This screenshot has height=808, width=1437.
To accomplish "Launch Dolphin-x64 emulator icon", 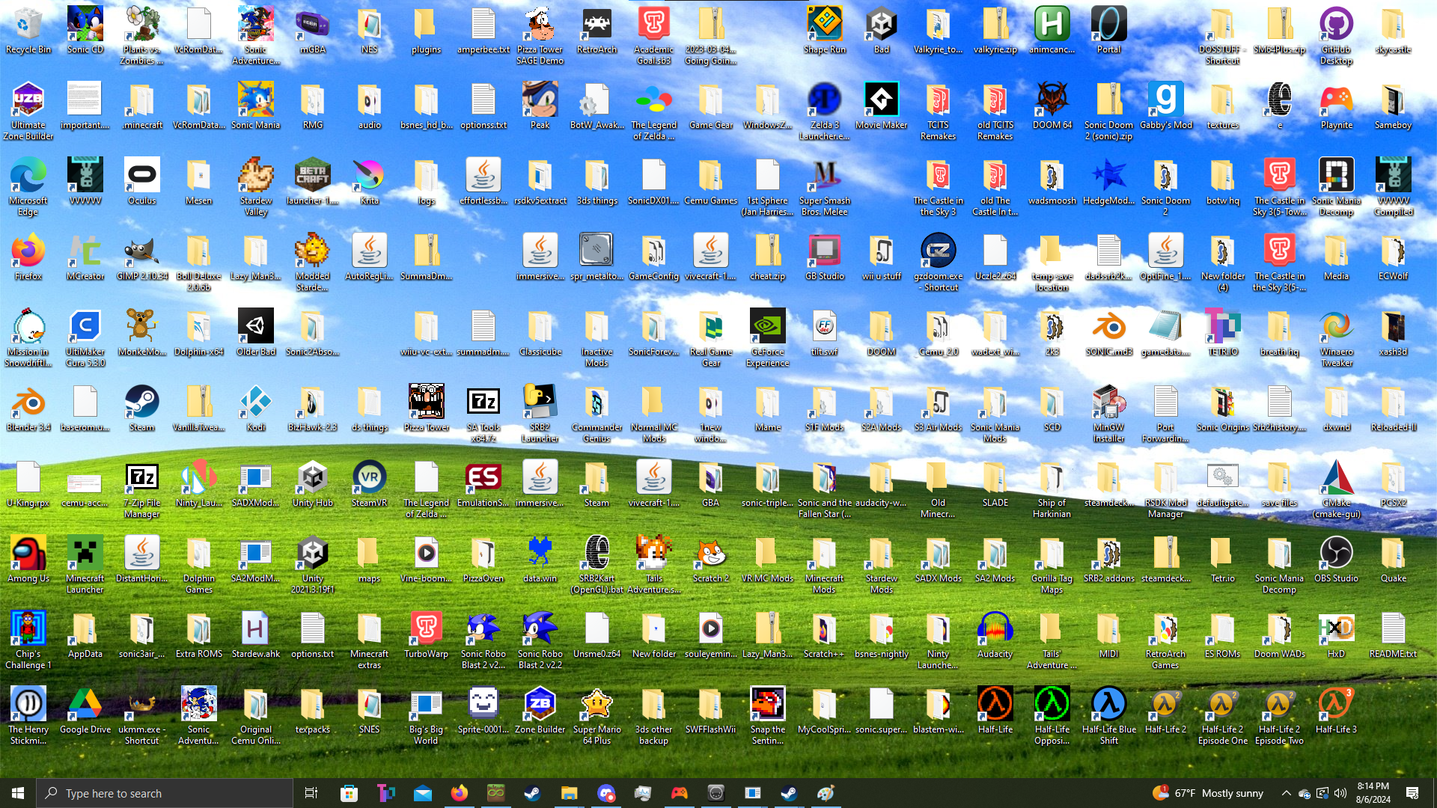I will 199,332.
